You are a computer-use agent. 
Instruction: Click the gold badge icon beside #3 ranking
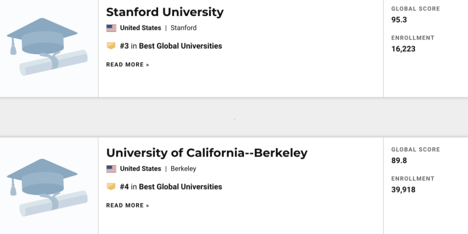click(x=111, y=46)
